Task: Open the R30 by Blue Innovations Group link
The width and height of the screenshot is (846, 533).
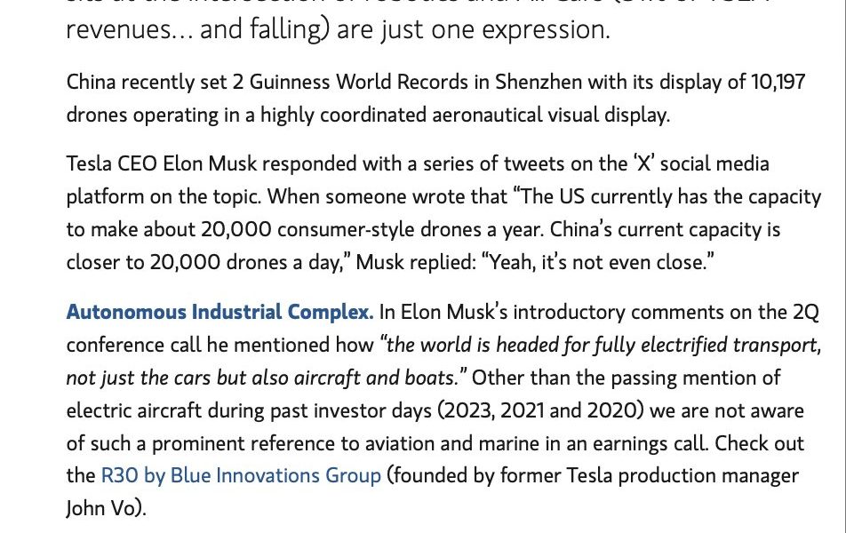Action: (x=241, y=476)
